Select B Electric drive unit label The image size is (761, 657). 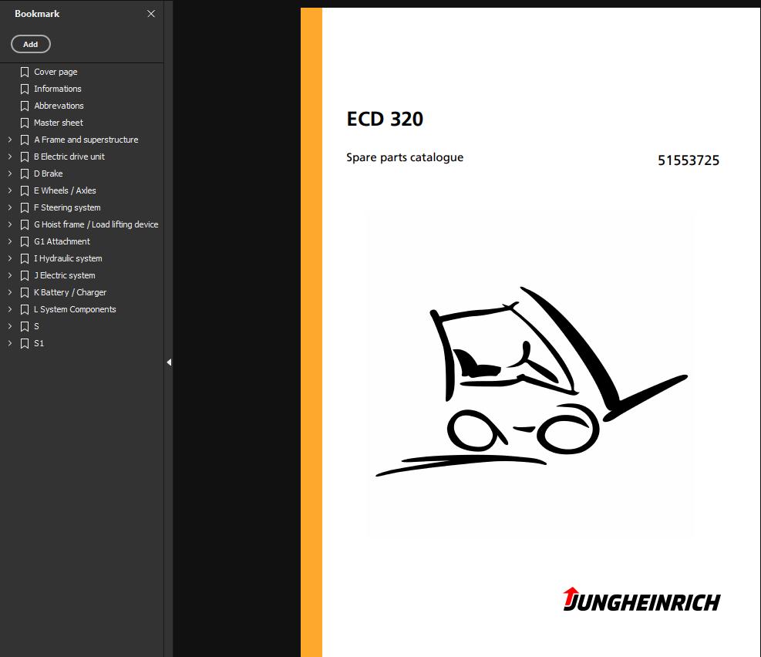[69, 157]
